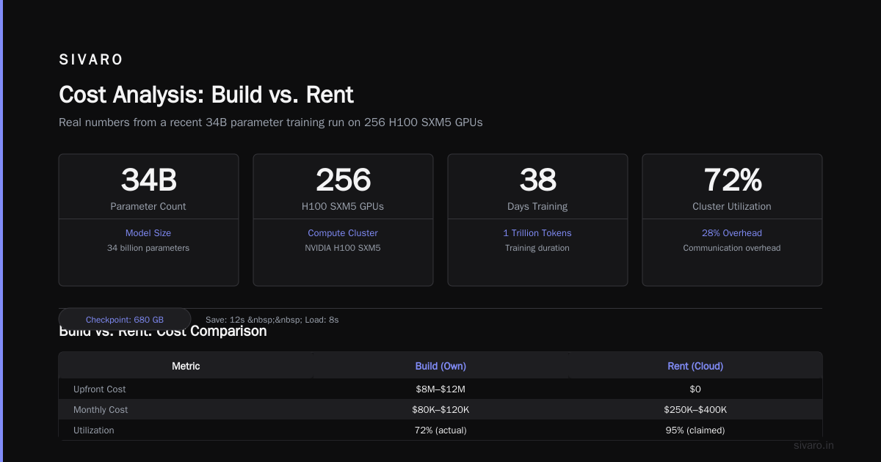
Task: Select the Utilization row label
Action: [94, 430]
